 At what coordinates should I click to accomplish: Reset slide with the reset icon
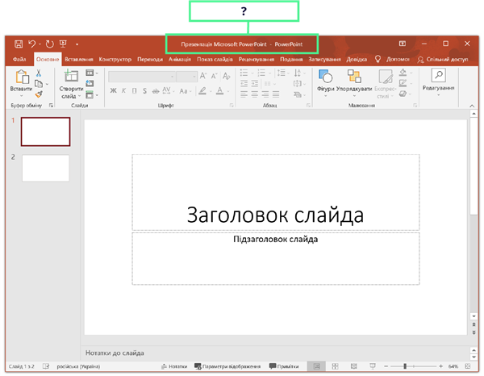click(x=90, y=83)
